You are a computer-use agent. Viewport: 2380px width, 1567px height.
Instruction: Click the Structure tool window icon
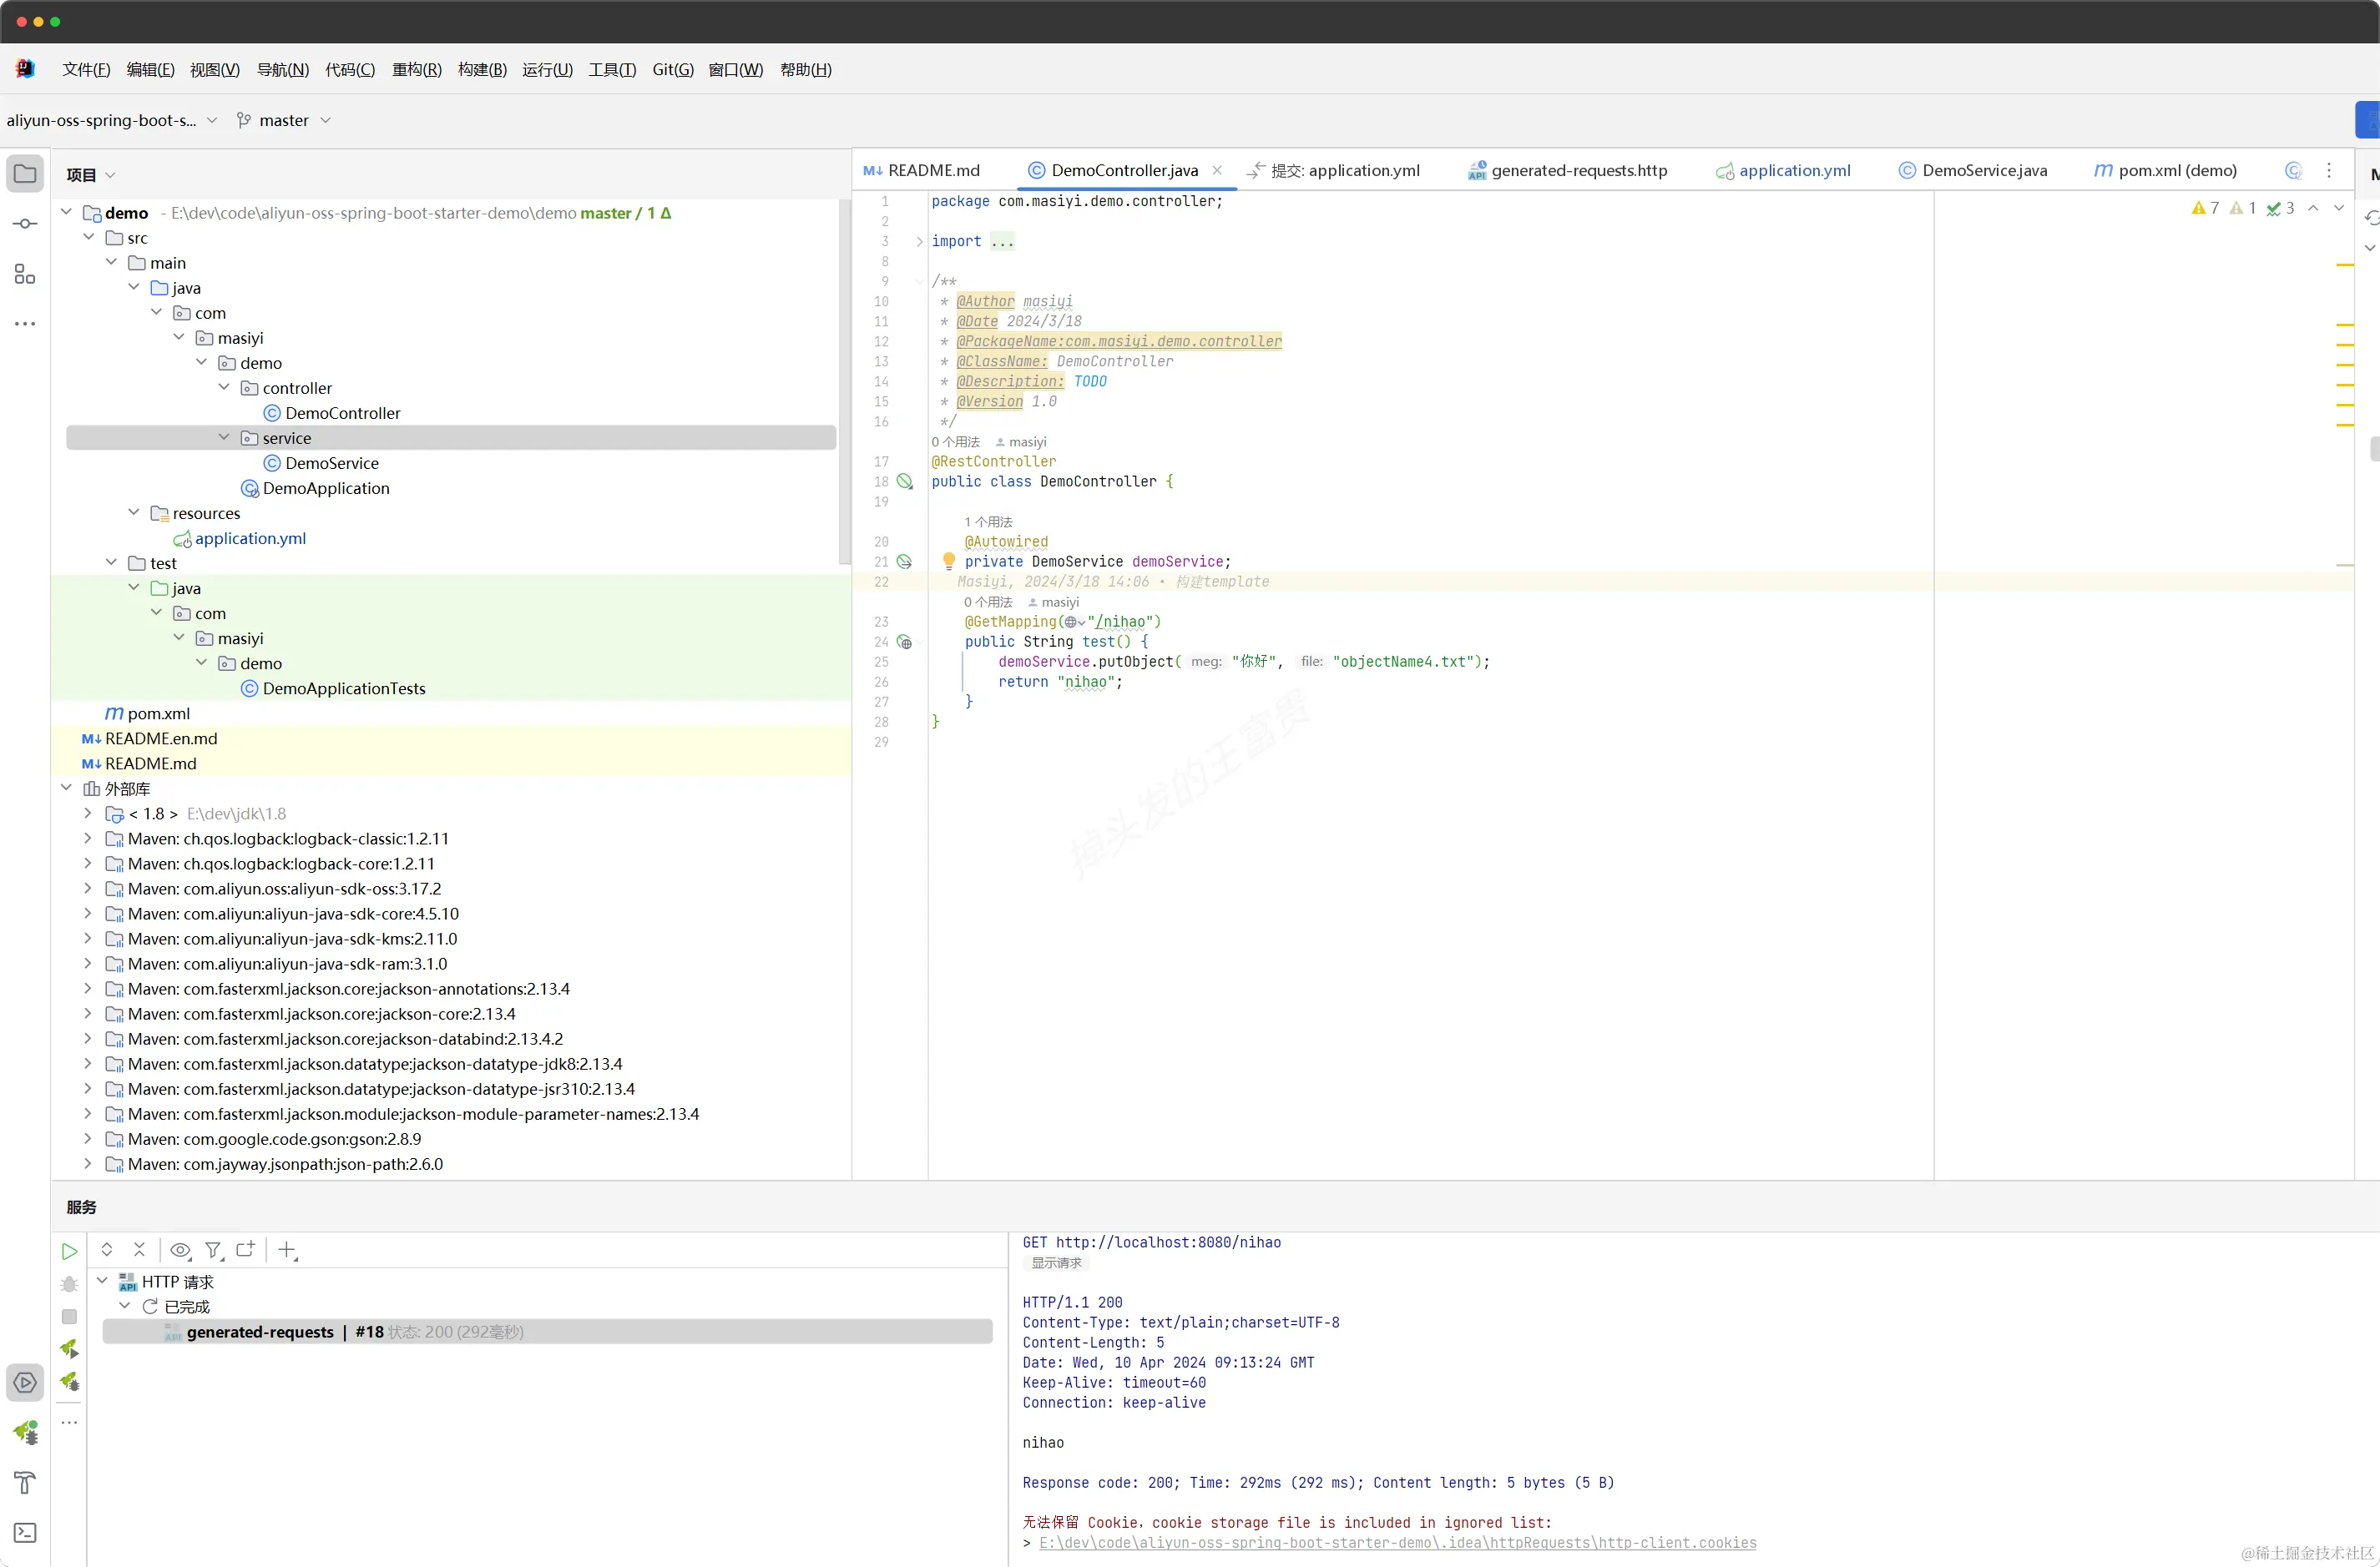(x=25, y=274)
